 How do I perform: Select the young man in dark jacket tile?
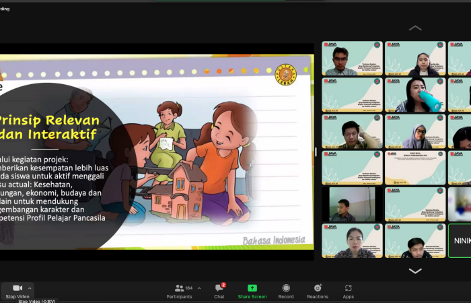pyautogui.click(x=415, y=241)
